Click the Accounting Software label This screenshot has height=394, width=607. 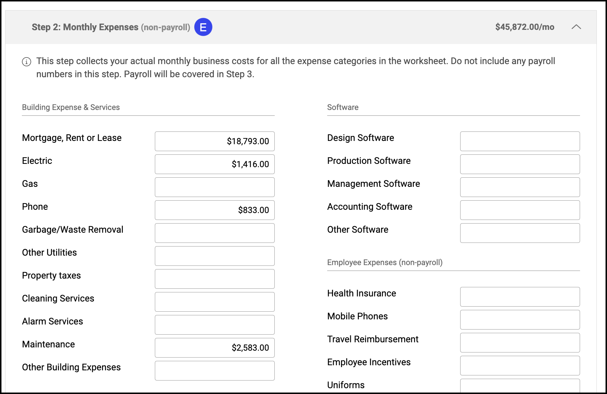point(370,207)
